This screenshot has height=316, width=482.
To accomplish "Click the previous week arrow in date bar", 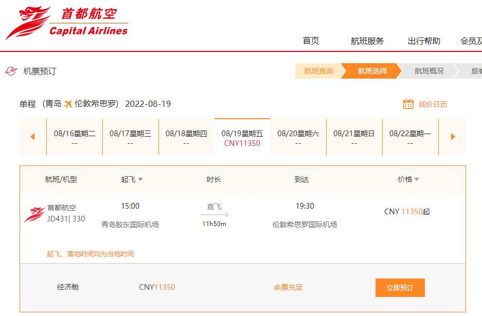I will [32, 137].
